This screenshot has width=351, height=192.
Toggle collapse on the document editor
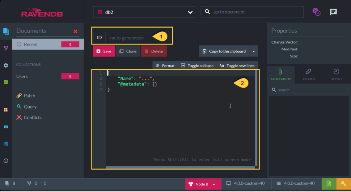click(x=197, y=65)
